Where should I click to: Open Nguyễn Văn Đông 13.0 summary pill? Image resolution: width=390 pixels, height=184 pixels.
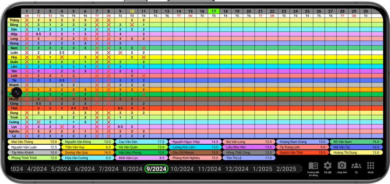pos(88,142)
